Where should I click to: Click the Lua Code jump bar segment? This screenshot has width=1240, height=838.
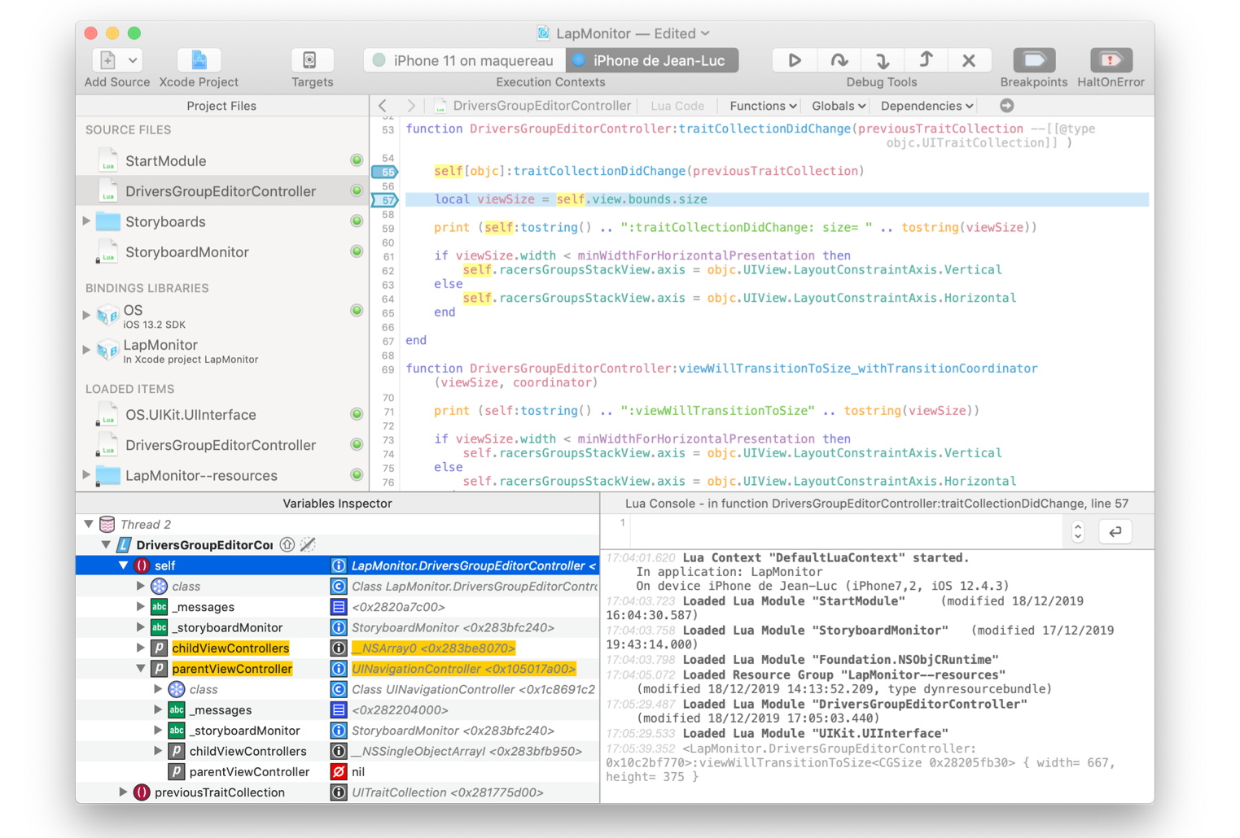tap(677, 106)
